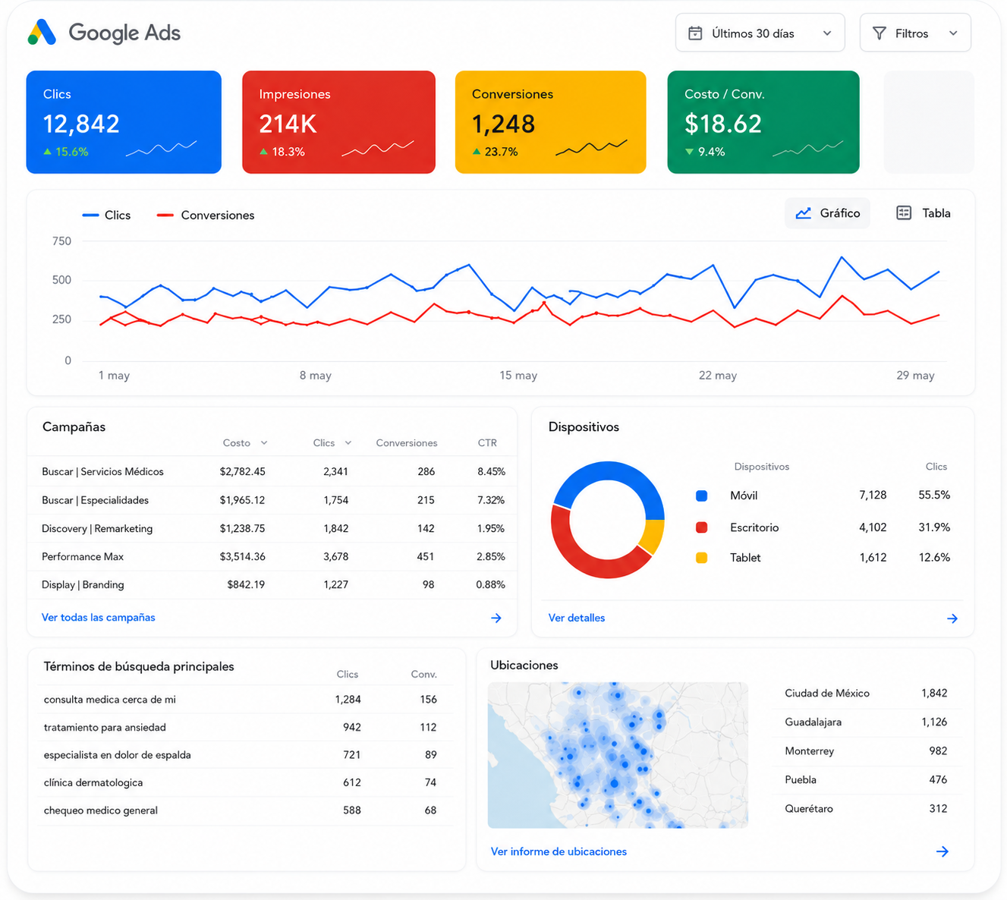
Task: Switch to Tabla view
Action: point(924,213)
